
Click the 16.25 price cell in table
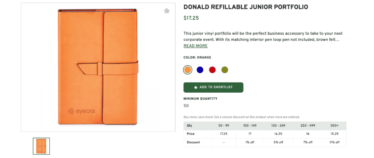[278, 134]
